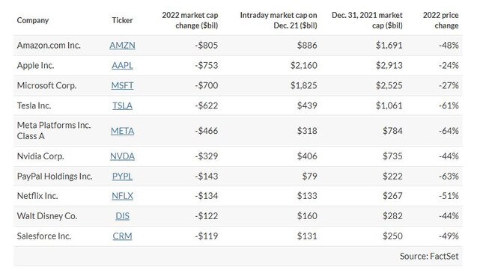Click the 2022 price change header
Screen dimensions: 486x273
coord(440,20)
